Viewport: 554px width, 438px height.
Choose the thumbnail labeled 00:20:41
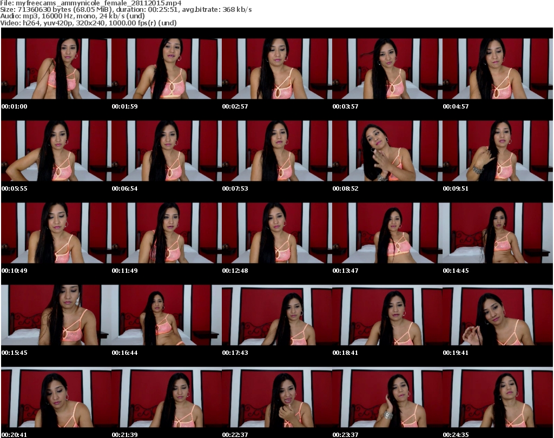(56, 397)
